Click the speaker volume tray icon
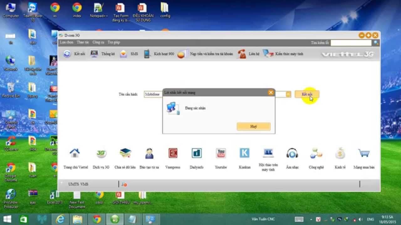 (361, 219)
